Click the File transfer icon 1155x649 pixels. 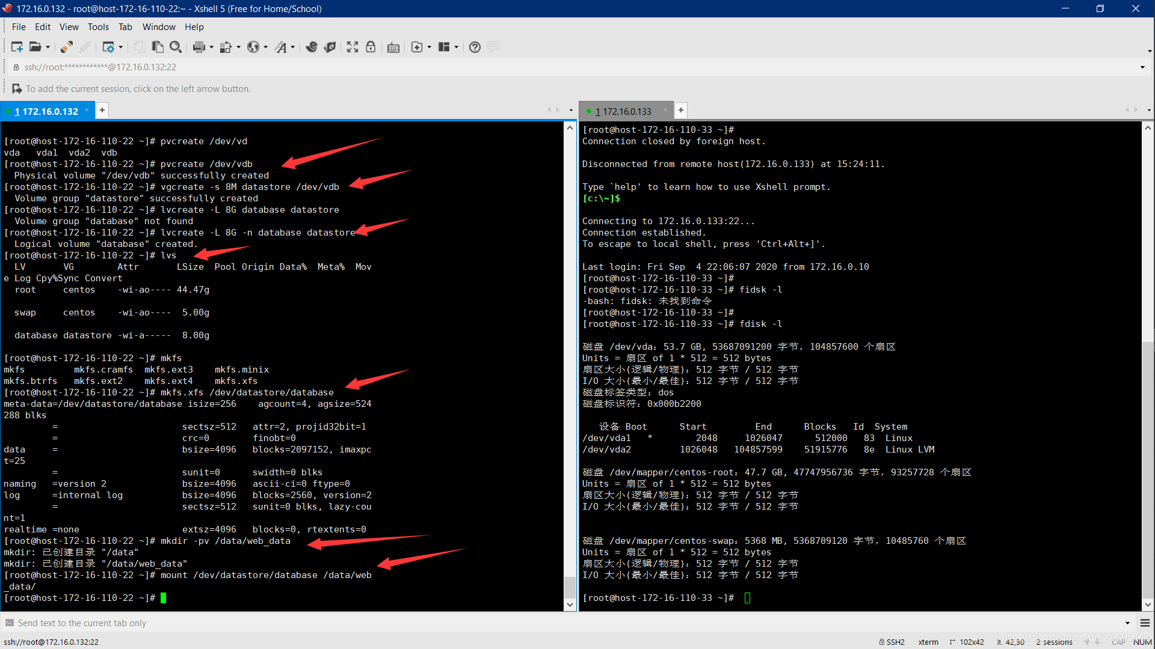click(x=226, y=47)
